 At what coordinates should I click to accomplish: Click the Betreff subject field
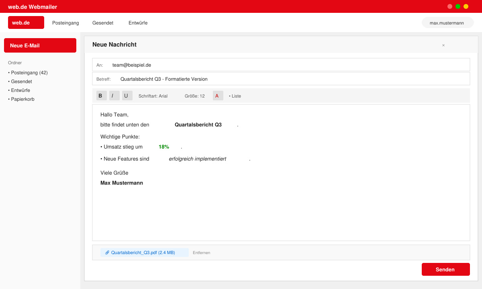tap(281, 79)
